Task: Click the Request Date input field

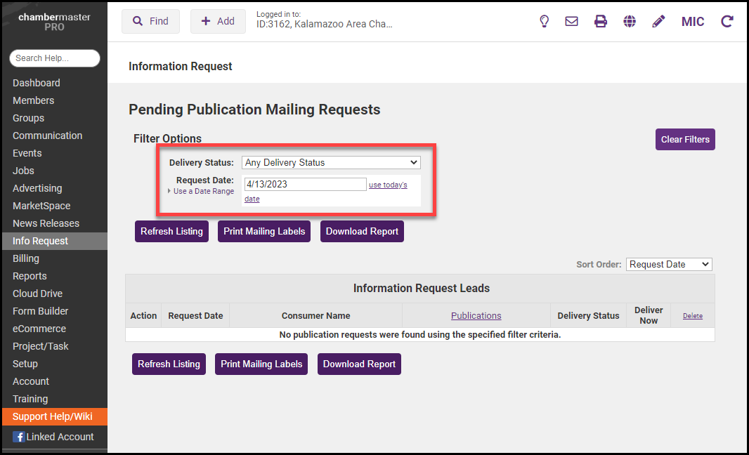Action: (305, 184)
